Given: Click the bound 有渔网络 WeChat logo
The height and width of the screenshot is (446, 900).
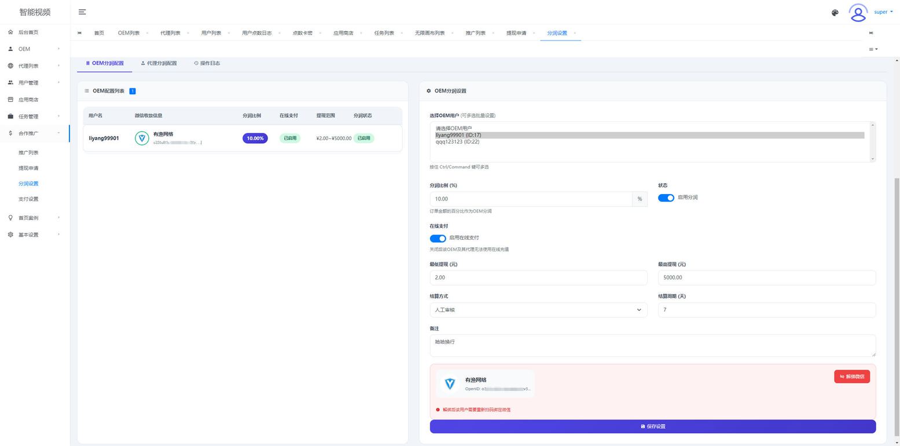Looking at the screenshot, I should [x=450, y=384].
